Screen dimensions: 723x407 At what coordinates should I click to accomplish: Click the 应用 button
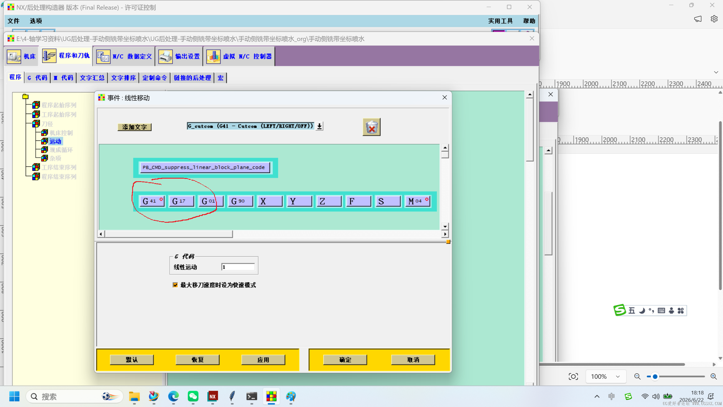(263, 360)
